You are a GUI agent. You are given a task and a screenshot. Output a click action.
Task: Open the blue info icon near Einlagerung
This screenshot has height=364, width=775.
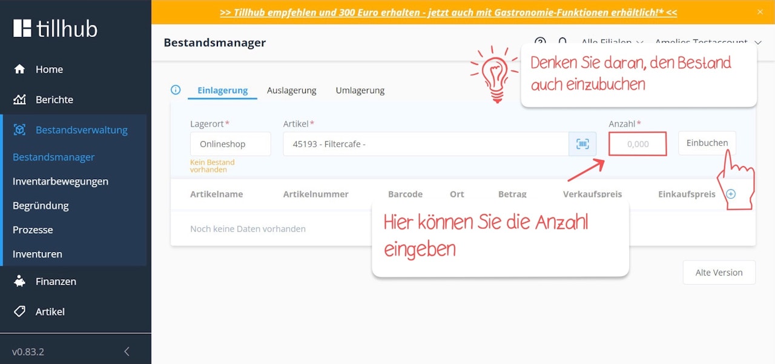point(176,89)
